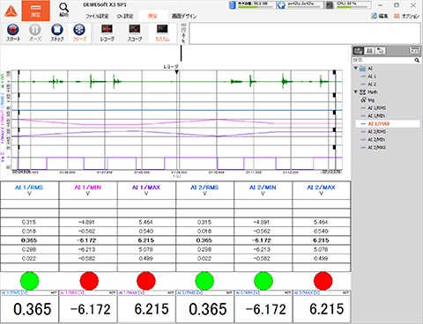
Task: Select AI 2/MAX digital meter
Action: pyautogui.click(x=322, y=306)
